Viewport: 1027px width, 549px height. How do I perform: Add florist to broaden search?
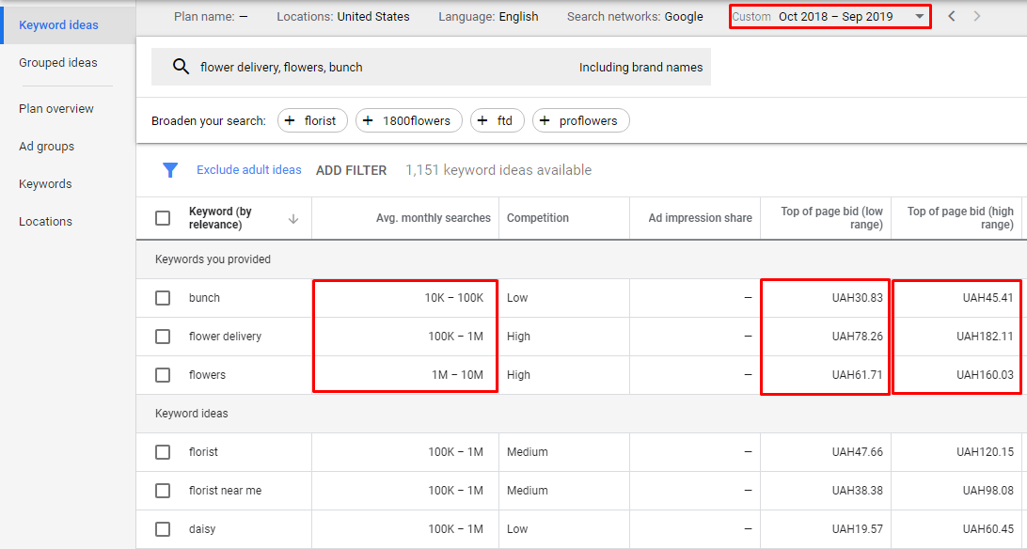click(312, 120)
